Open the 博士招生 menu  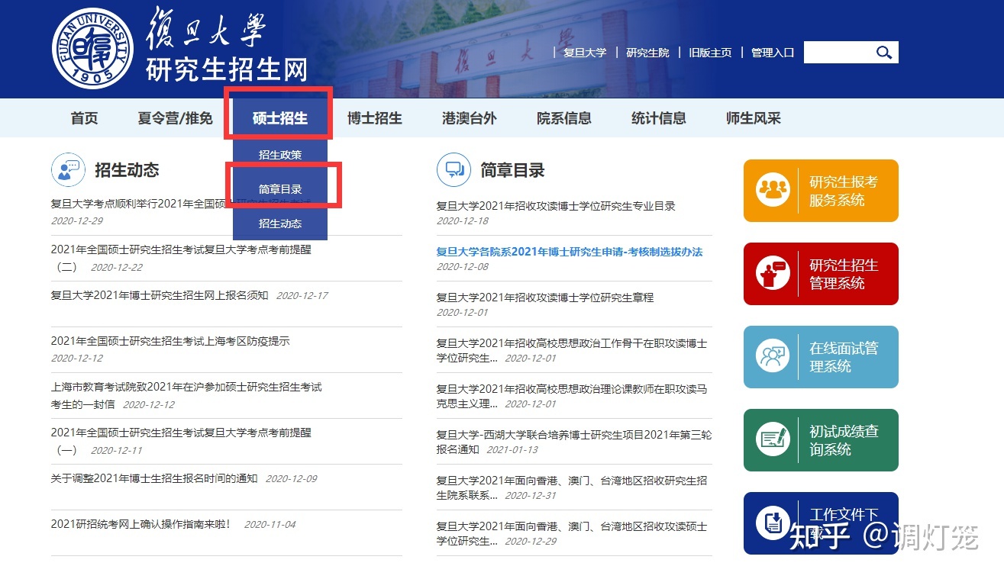click(374, 118)
